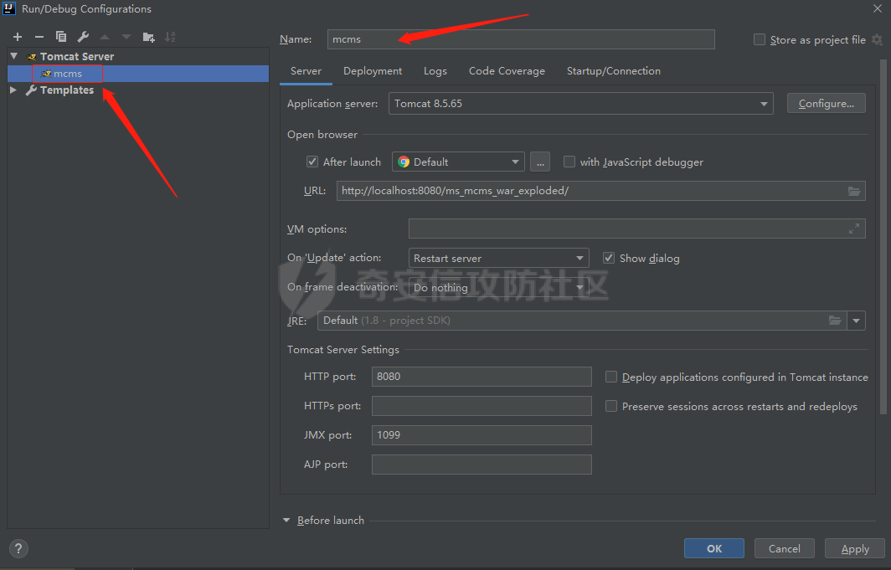Click the JRE Default field
The width and height of the screenshot is (891, 570).
click(582, 321)
